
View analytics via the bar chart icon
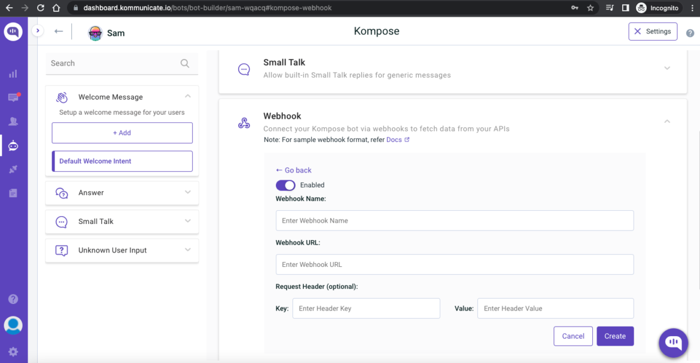[13, 74]
